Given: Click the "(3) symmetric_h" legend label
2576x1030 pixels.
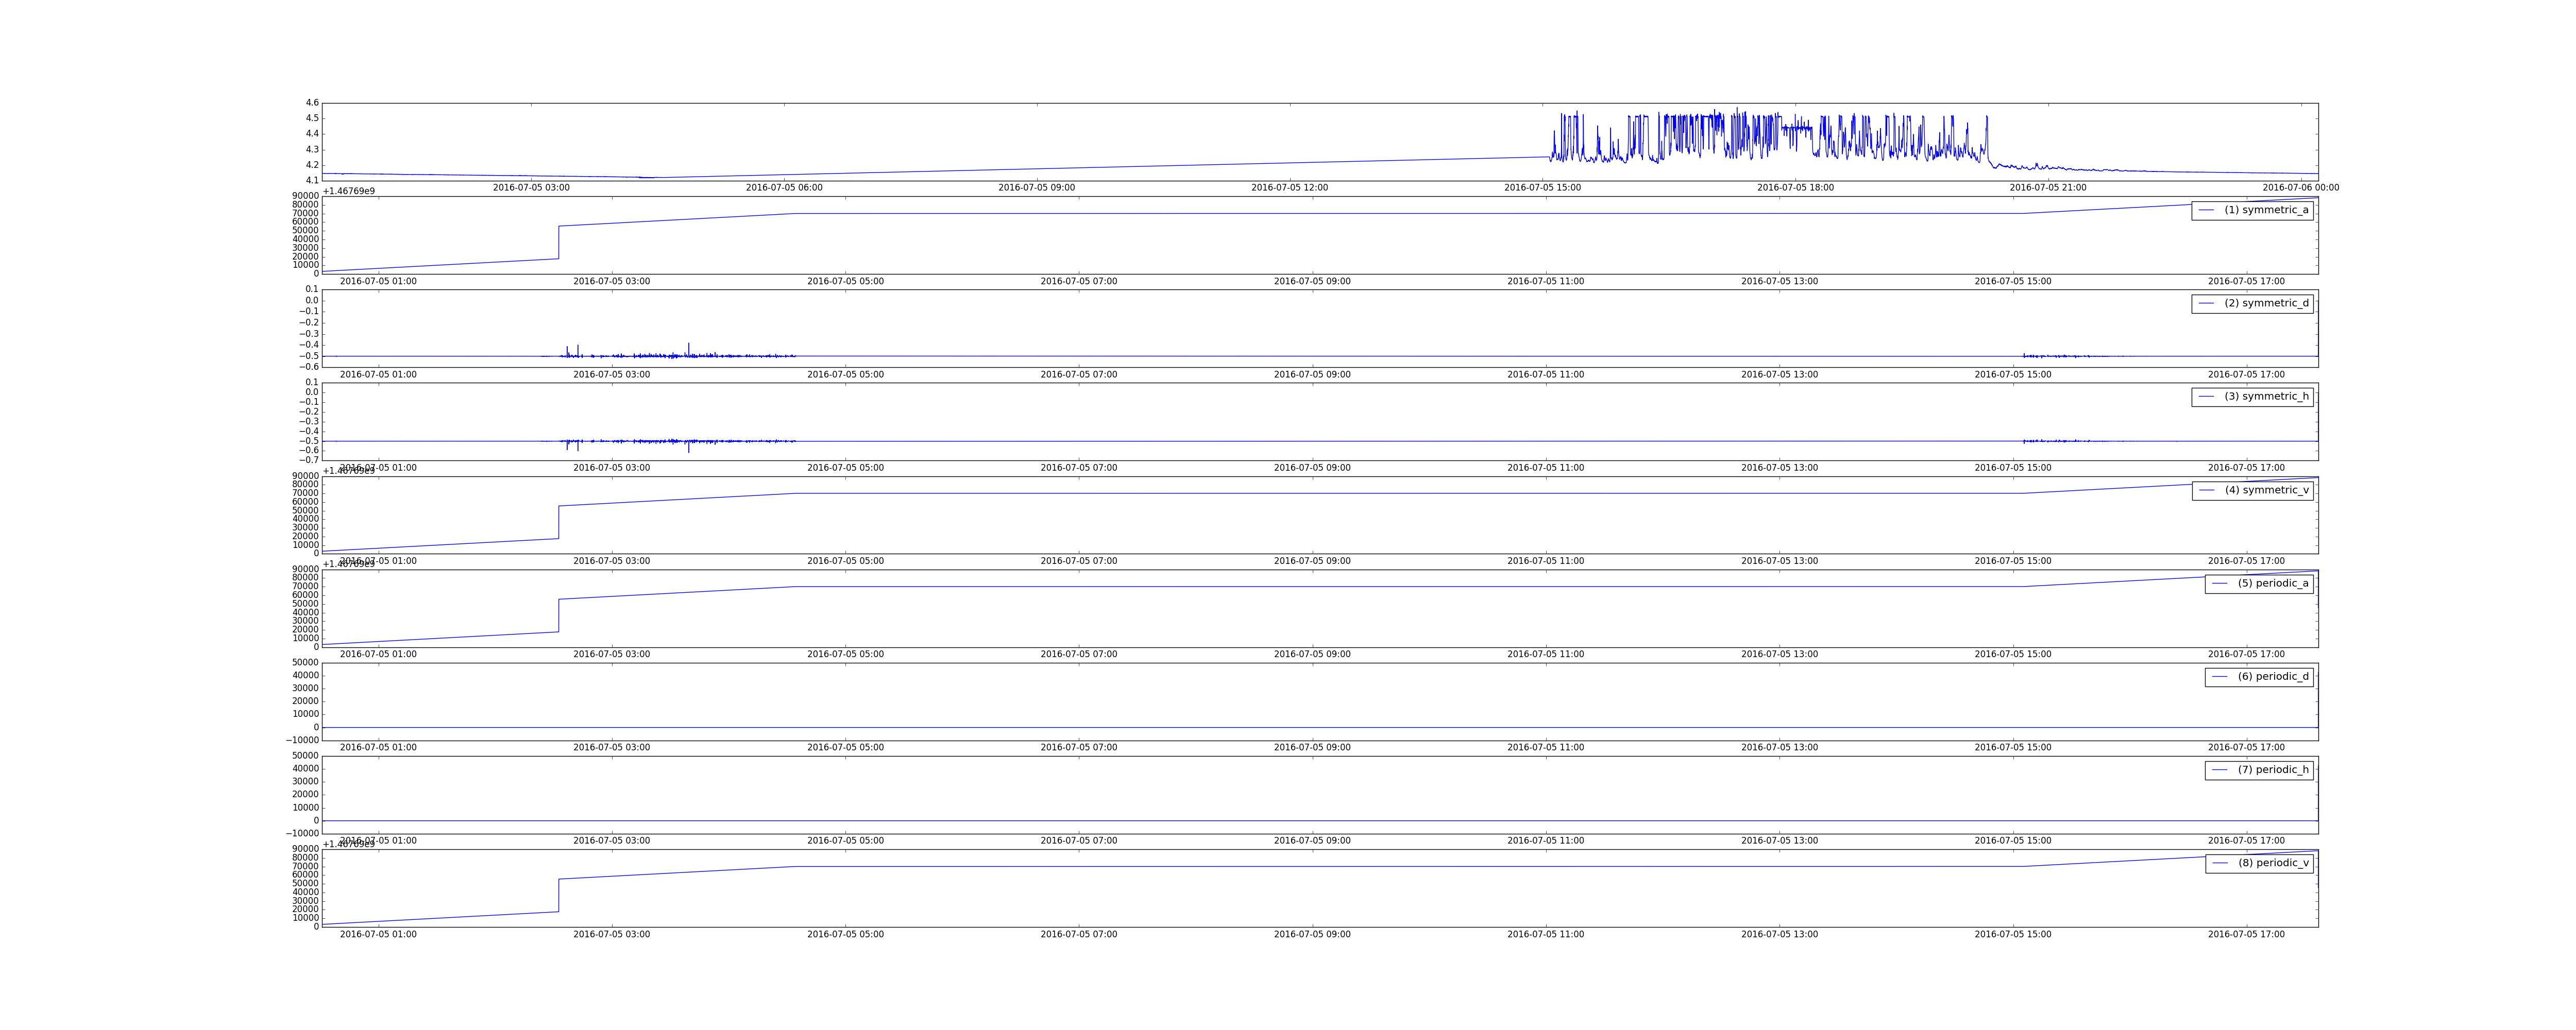Looking at the screenshot, I should 2266,396.
